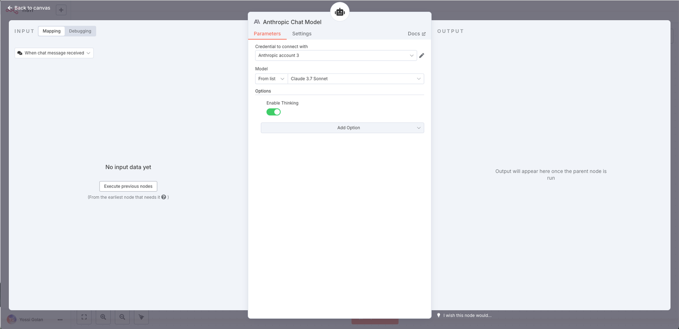Click the lightbulb feedback icon
679x329 pixels.
[439, 315]
